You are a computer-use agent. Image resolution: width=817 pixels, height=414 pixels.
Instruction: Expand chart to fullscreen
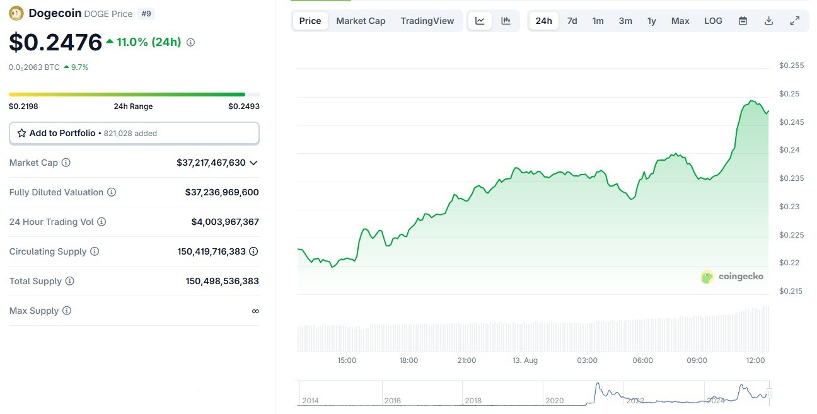tap(794, 21)
